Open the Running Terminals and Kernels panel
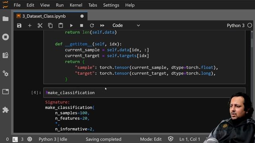Viewport: 255px width, 143px height. coord(6,37)
